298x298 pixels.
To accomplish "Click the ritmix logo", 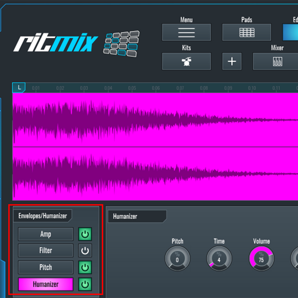I will click(55, 42).
